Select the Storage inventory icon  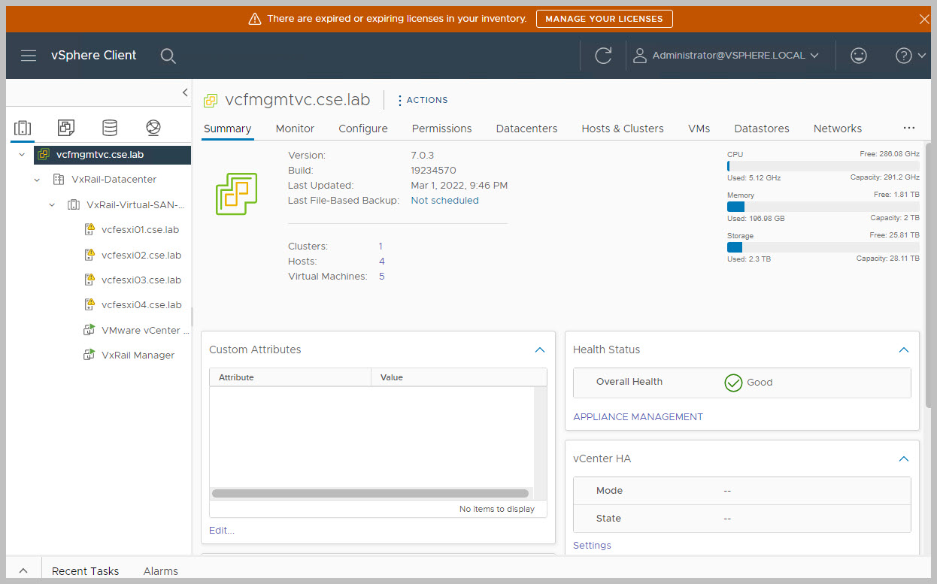coord(110,128)
